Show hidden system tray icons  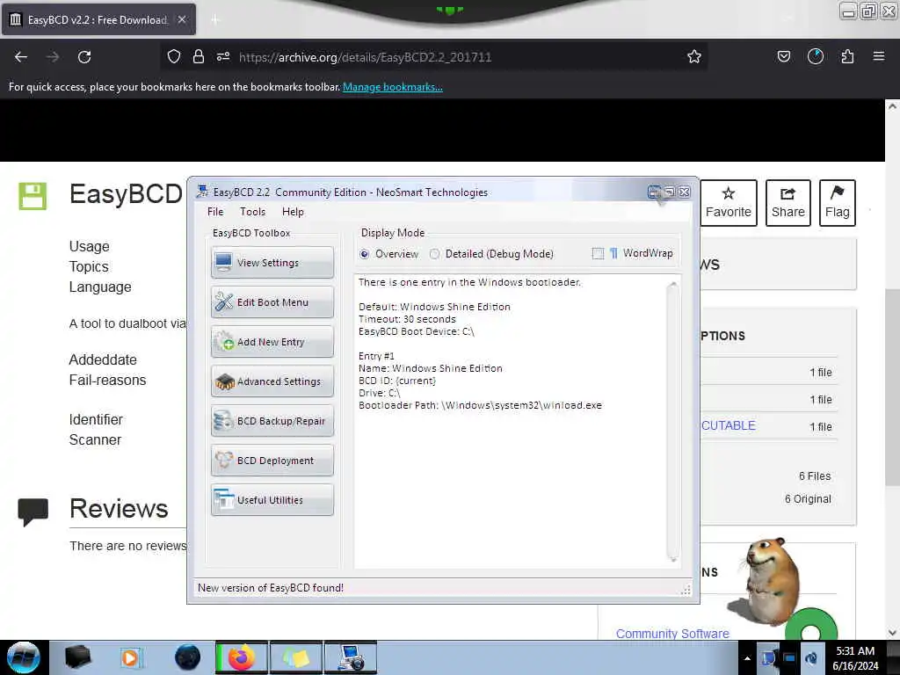(x=747, y=658)
